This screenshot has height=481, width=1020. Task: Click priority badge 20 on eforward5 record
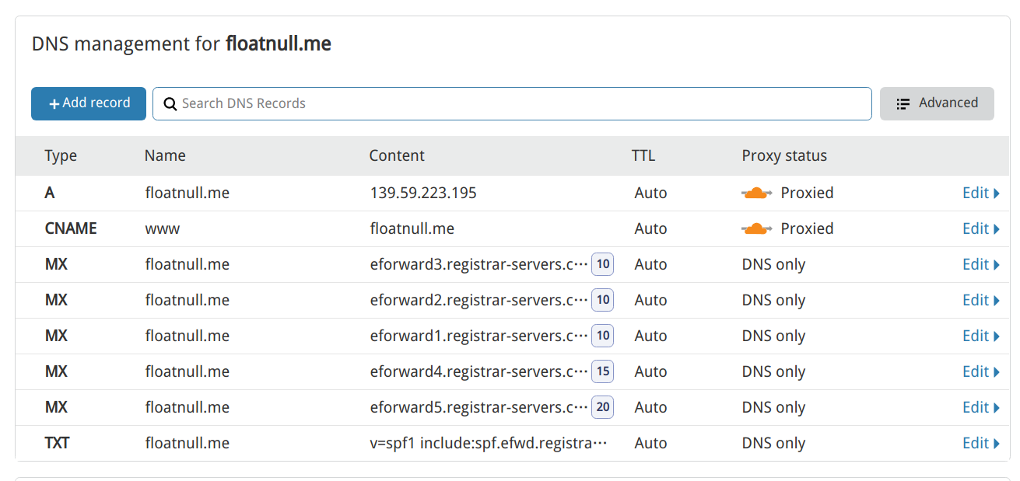point(603,407)
